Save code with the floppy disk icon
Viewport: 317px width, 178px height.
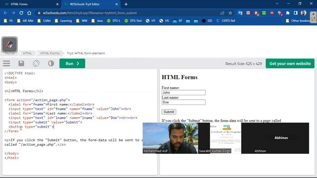[21, 63]
